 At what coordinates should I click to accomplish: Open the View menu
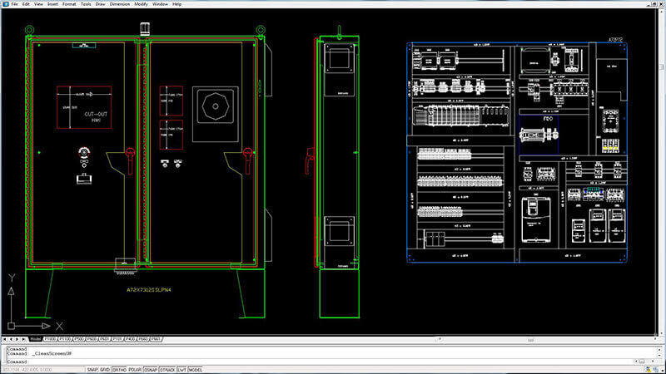point(38,4)
